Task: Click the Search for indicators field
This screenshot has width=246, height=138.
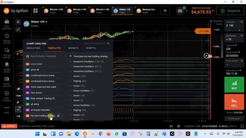Action: tap(95, 43)
